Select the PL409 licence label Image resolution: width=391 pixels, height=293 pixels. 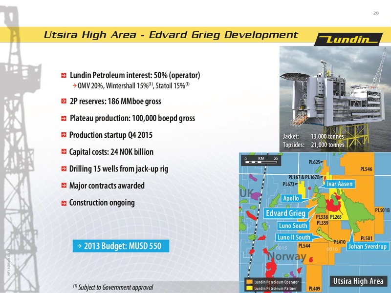pos(314,289)
